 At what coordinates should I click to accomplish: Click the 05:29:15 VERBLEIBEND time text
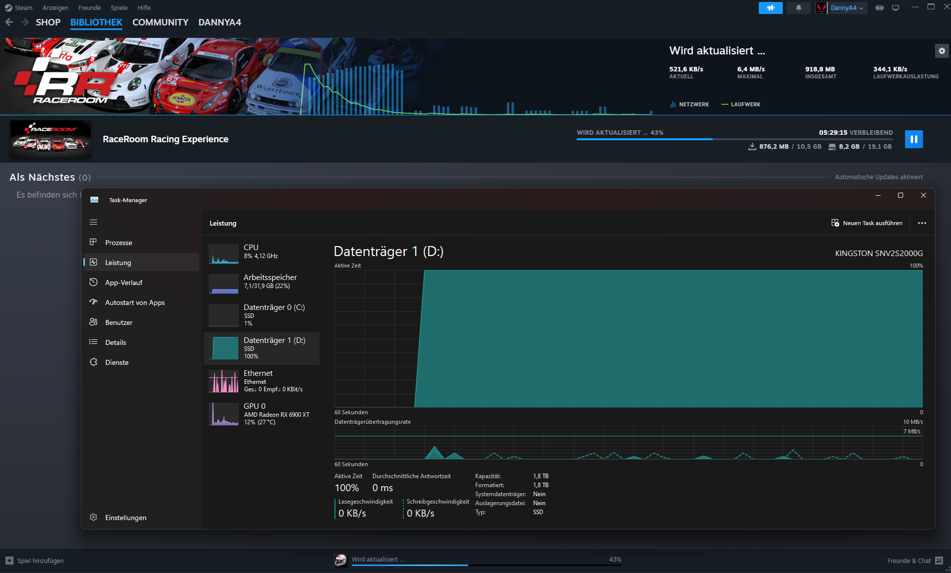coord(856,133)
